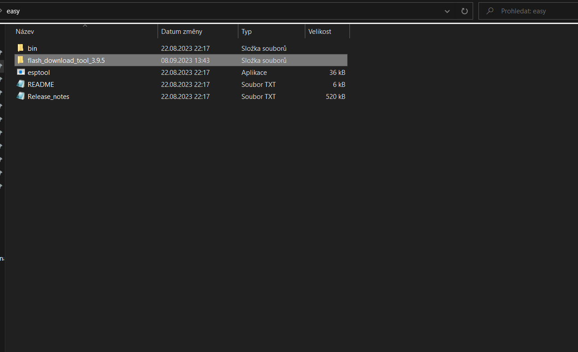
Task: Click the esptool application icon
Action: pos(21,72)
